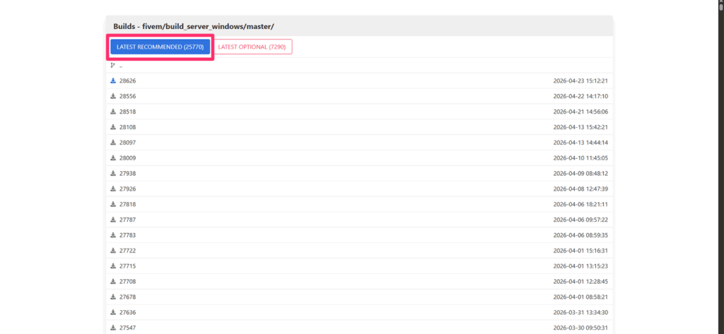
Task: Click the download icon beside build 28556
Action: click(x=113, y=96)
